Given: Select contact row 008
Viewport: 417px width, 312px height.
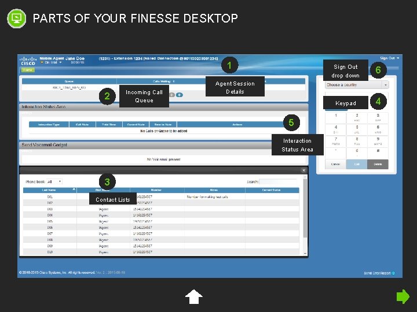Looking at the screenshot, I should point(161,240).
